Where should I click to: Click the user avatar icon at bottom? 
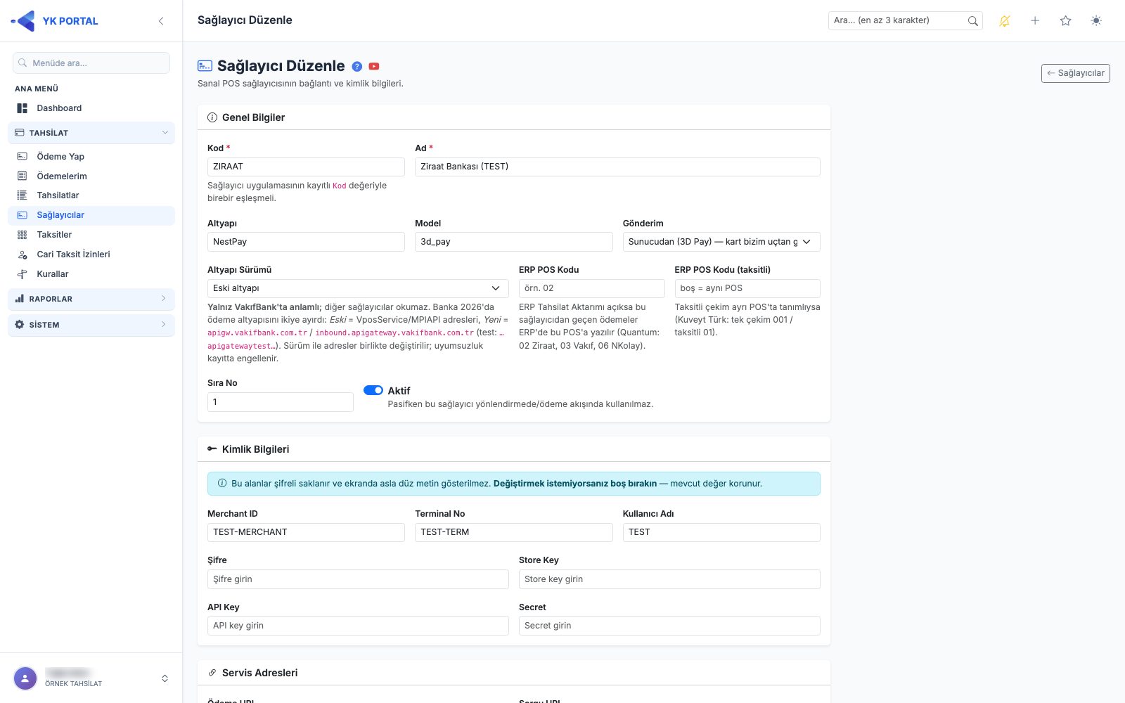tap(25, 678)
